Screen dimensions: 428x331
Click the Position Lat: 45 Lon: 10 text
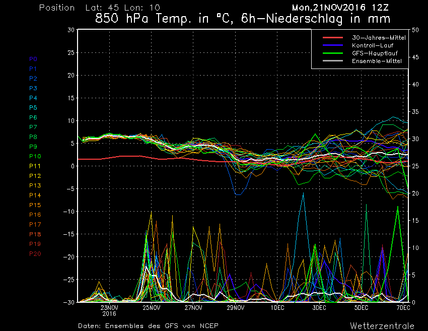100,8
